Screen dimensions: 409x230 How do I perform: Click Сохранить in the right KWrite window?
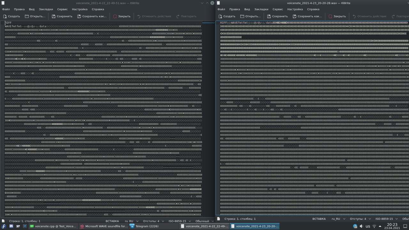coord(277,16)
